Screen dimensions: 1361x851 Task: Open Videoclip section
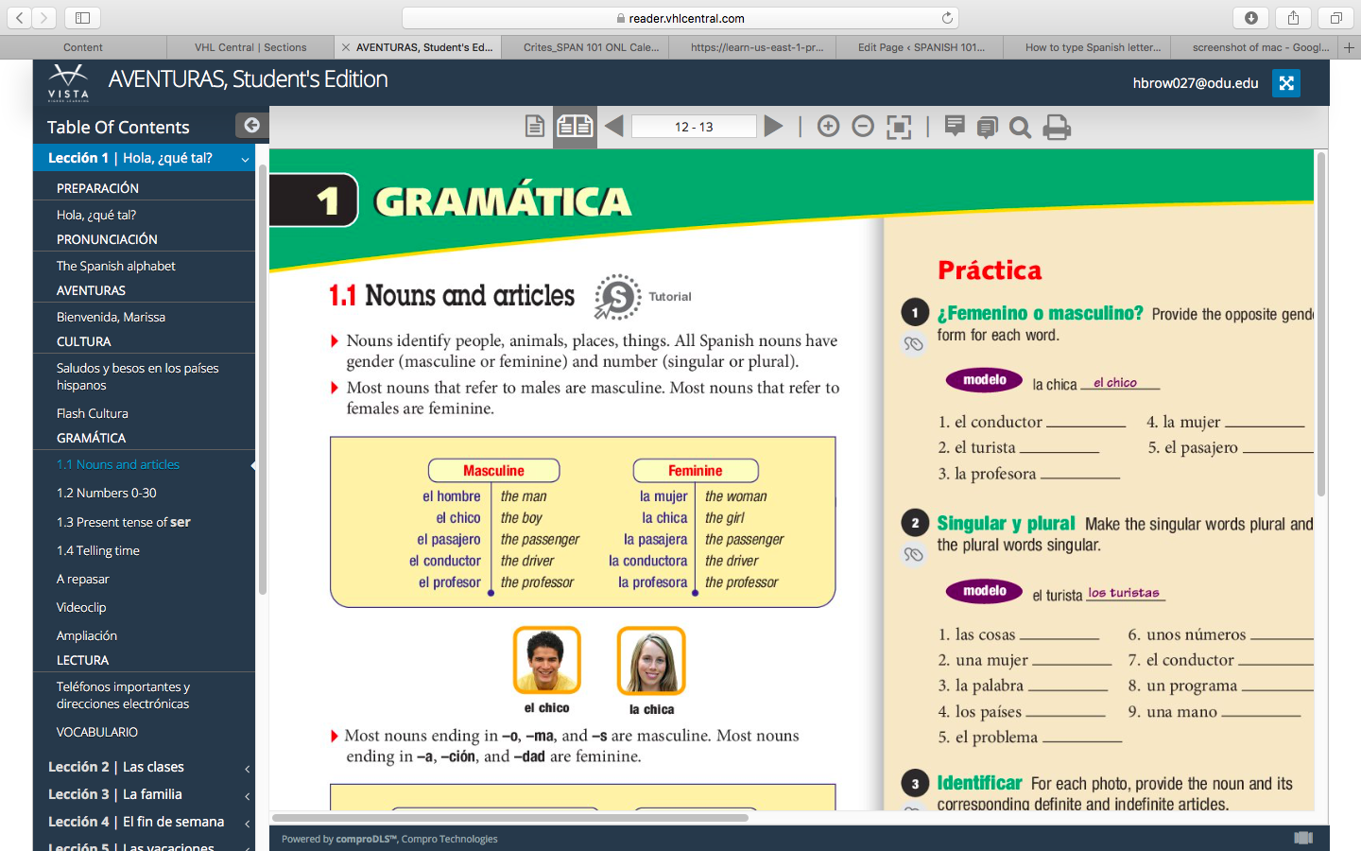point(81,607)
